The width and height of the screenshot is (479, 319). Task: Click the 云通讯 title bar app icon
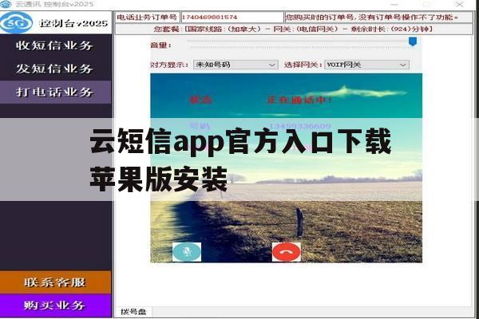tap(6, 4)
